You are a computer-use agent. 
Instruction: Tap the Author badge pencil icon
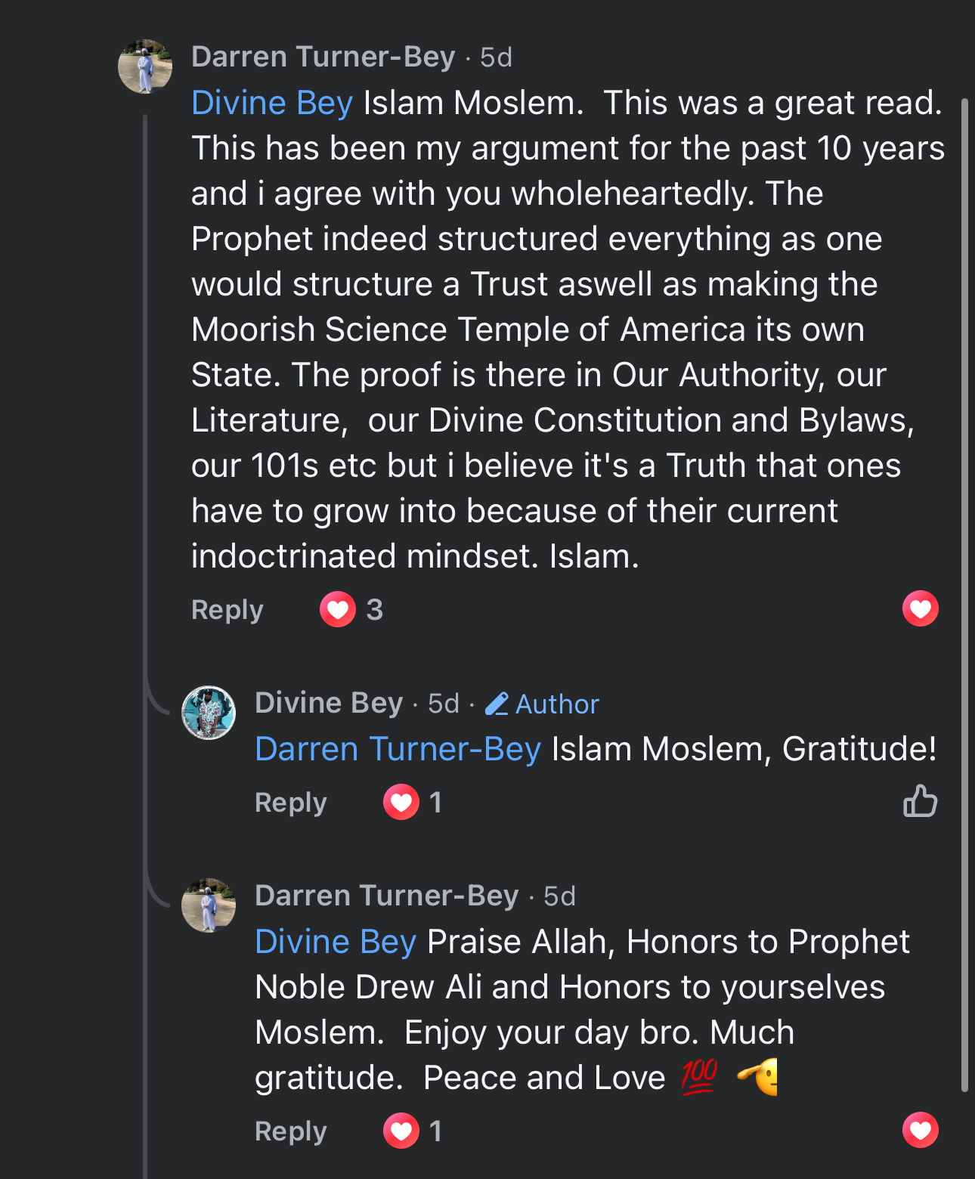(x=497, y=704)
